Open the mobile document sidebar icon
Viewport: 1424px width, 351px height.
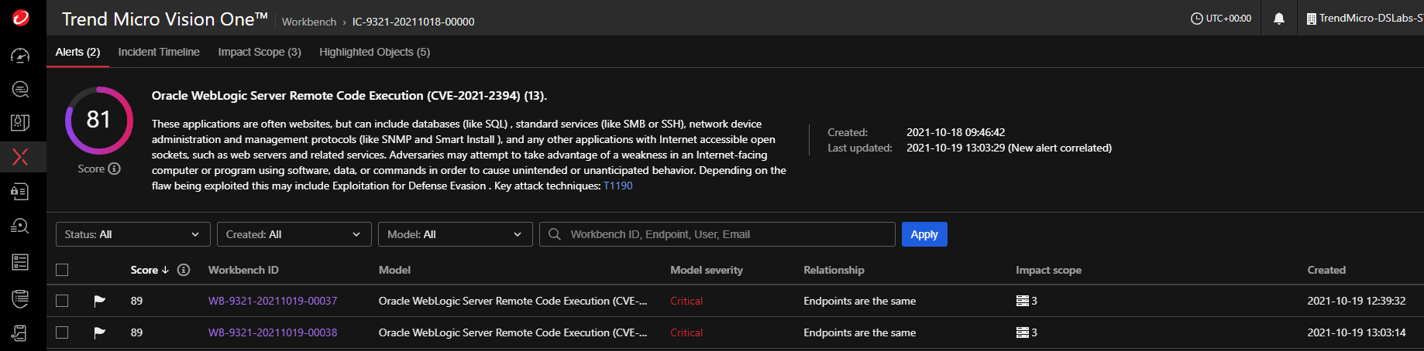21,332
